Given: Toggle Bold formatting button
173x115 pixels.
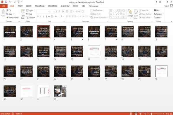Looking at the screenshot, I should coord(38,16).
